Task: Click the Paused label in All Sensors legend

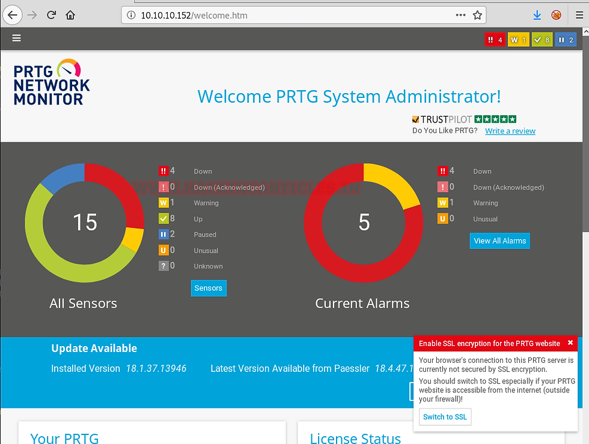Action: (x=205, y=234)
